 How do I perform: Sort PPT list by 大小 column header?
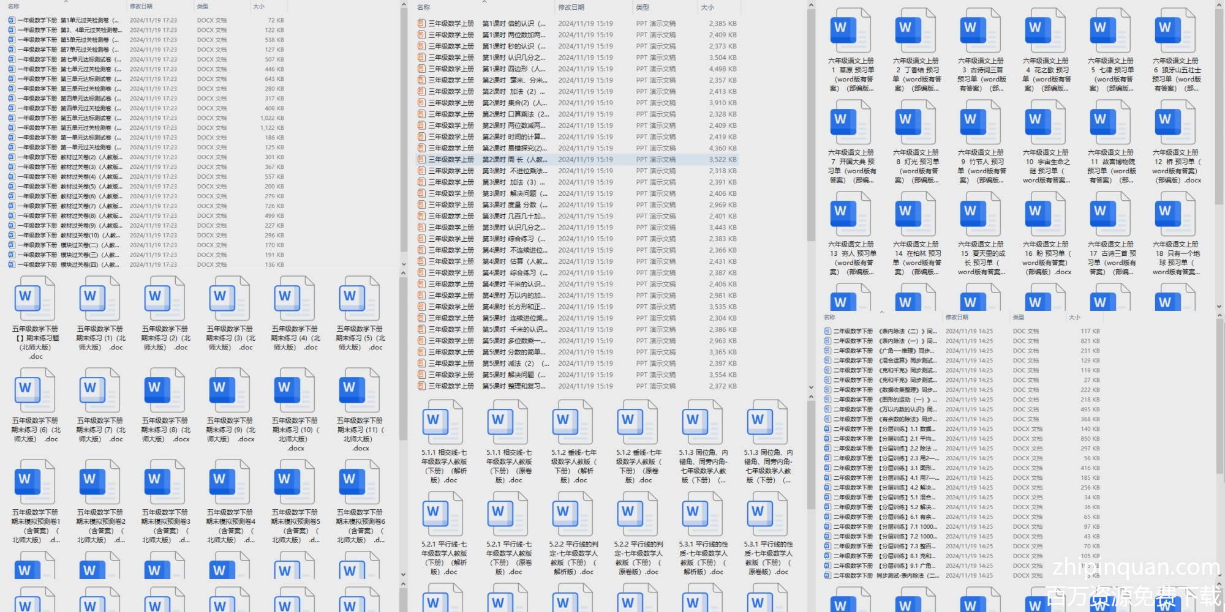[x=707, y=7]
